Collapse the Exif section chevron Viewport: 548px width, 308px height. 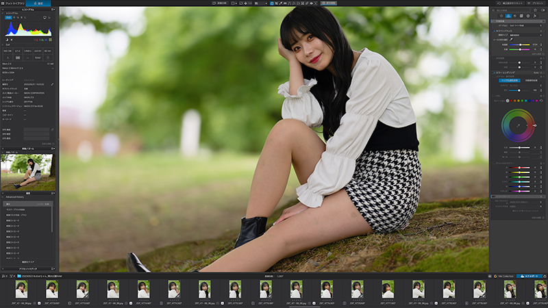click(x=3, y=44)
